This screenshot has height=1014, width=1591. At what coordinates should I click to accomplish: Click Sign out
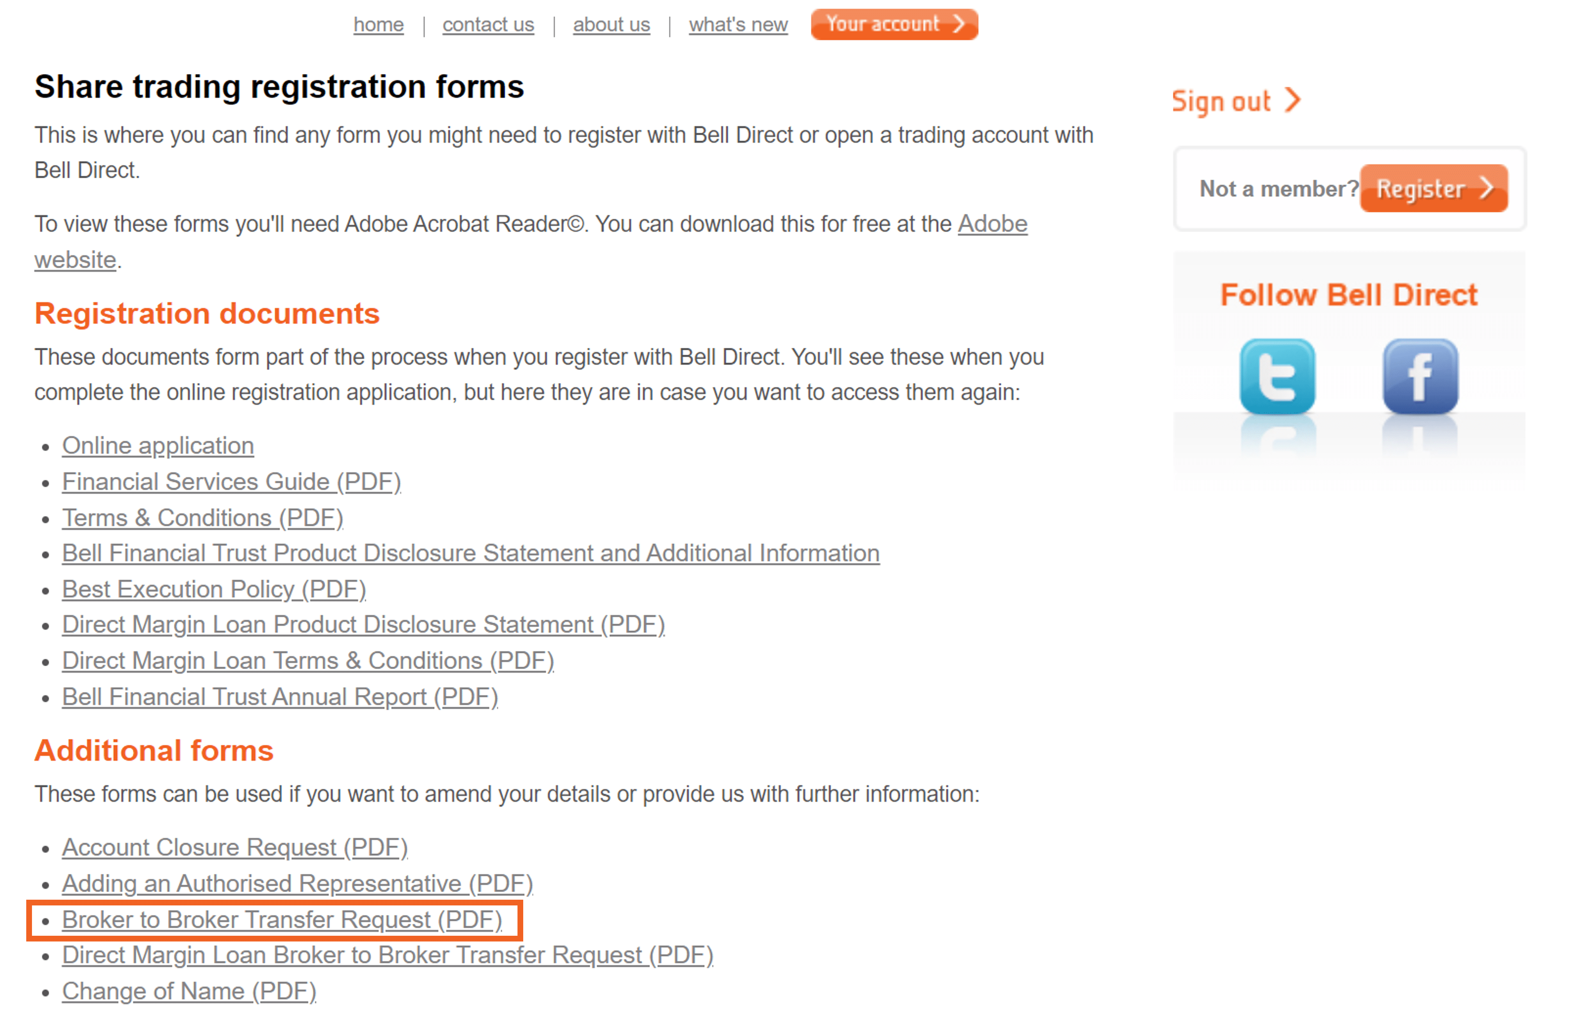[x=1236, y=101]
